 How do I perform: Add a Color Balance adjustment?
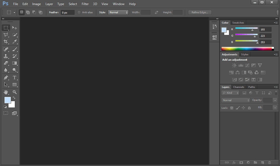pos(237,73)
